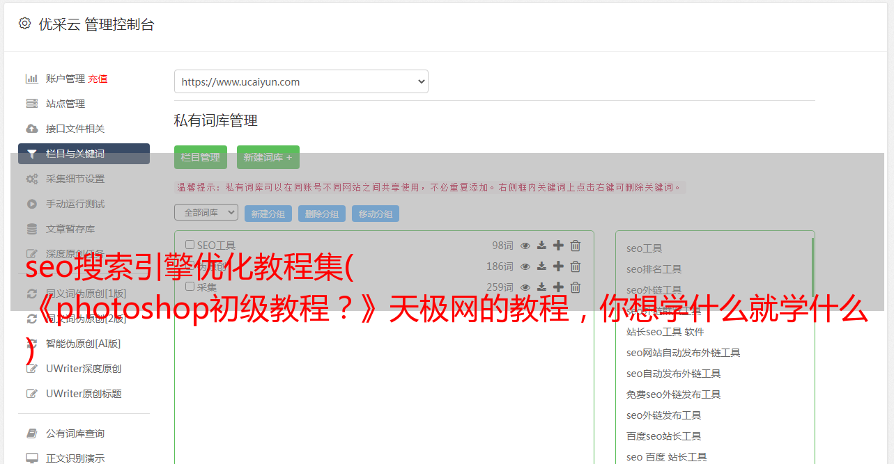The height and width of the screenshot is (464, 894).
Task: Click the book icon of 公有词库查询
Action: pos(32,433)
